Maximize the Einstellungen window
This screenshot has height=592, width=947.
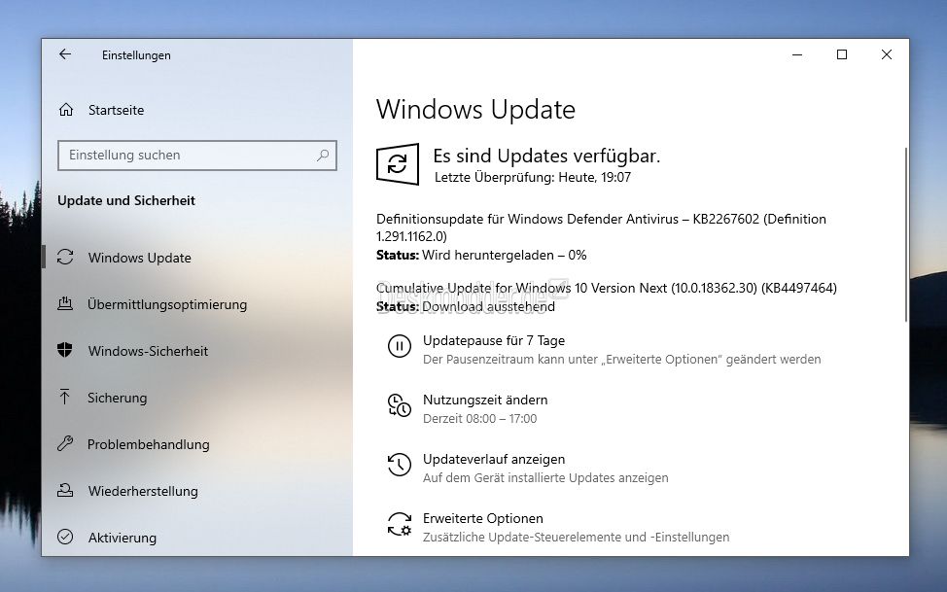point(842,54)
